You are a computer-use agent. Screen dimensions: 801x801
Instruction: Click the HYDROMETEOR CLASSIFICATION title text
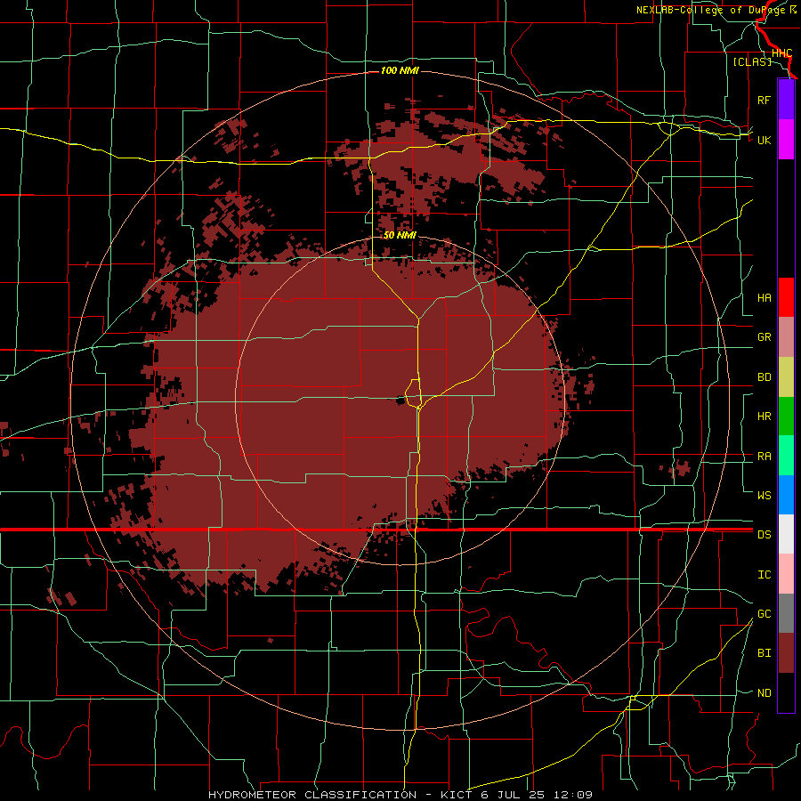[x=312, y=795]
